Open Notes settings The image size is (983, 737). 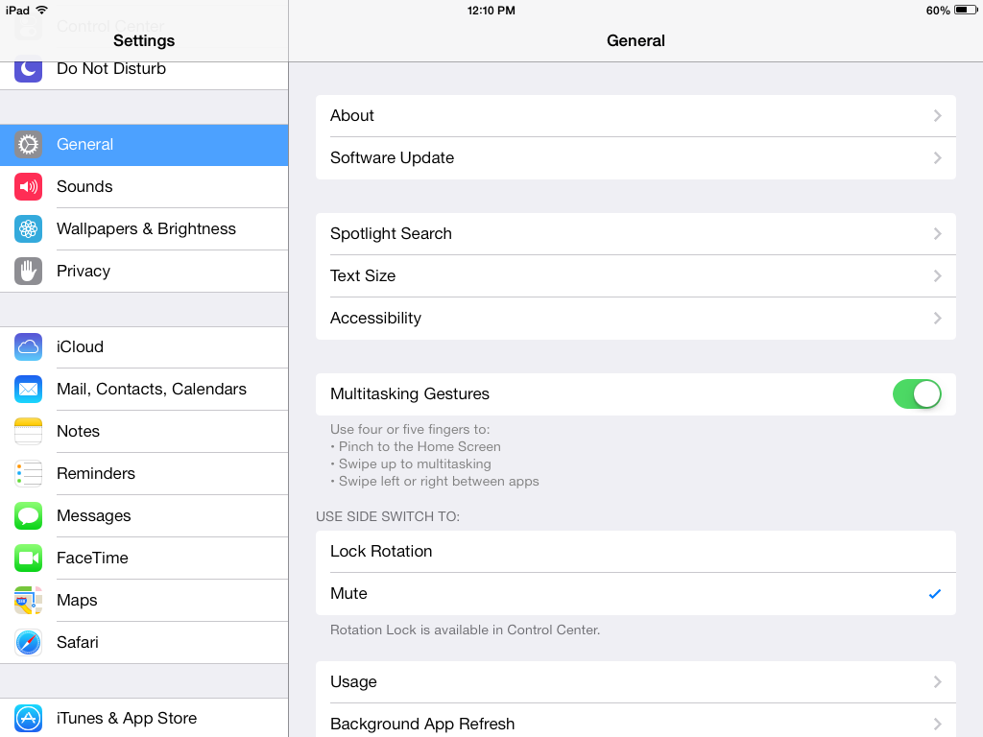click(x=144, y=432)
